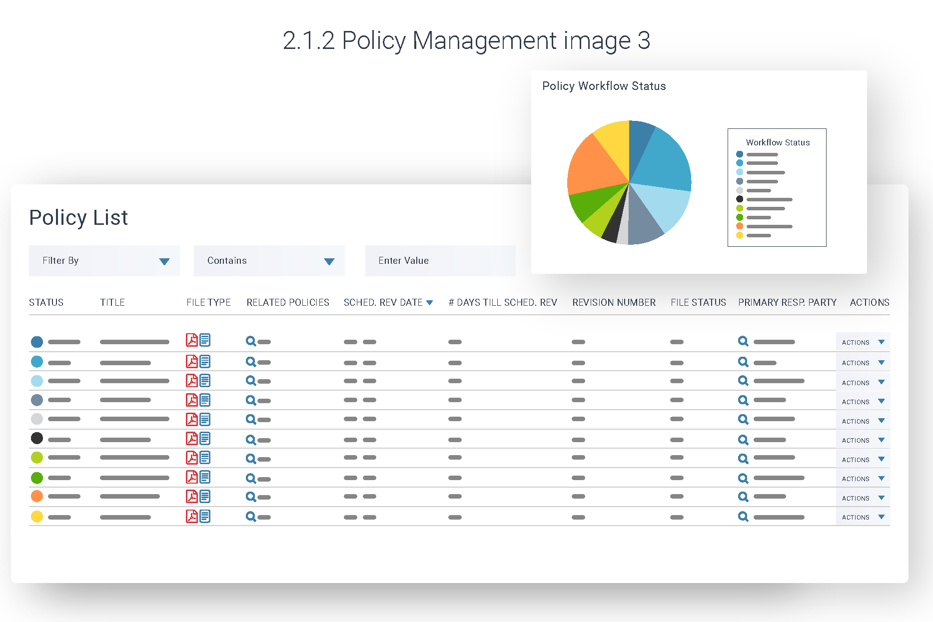Open PDF file icon in the dark blue status row
This screenshot has width=933, height=622.
click(192, 340)
